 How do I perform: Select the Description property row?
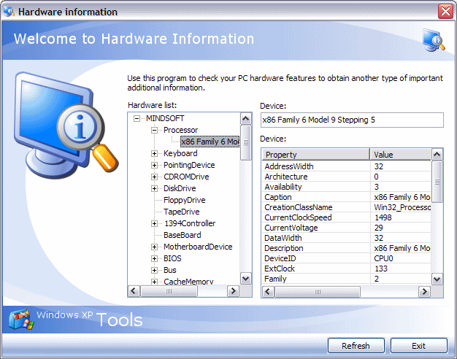click(347, 248)
